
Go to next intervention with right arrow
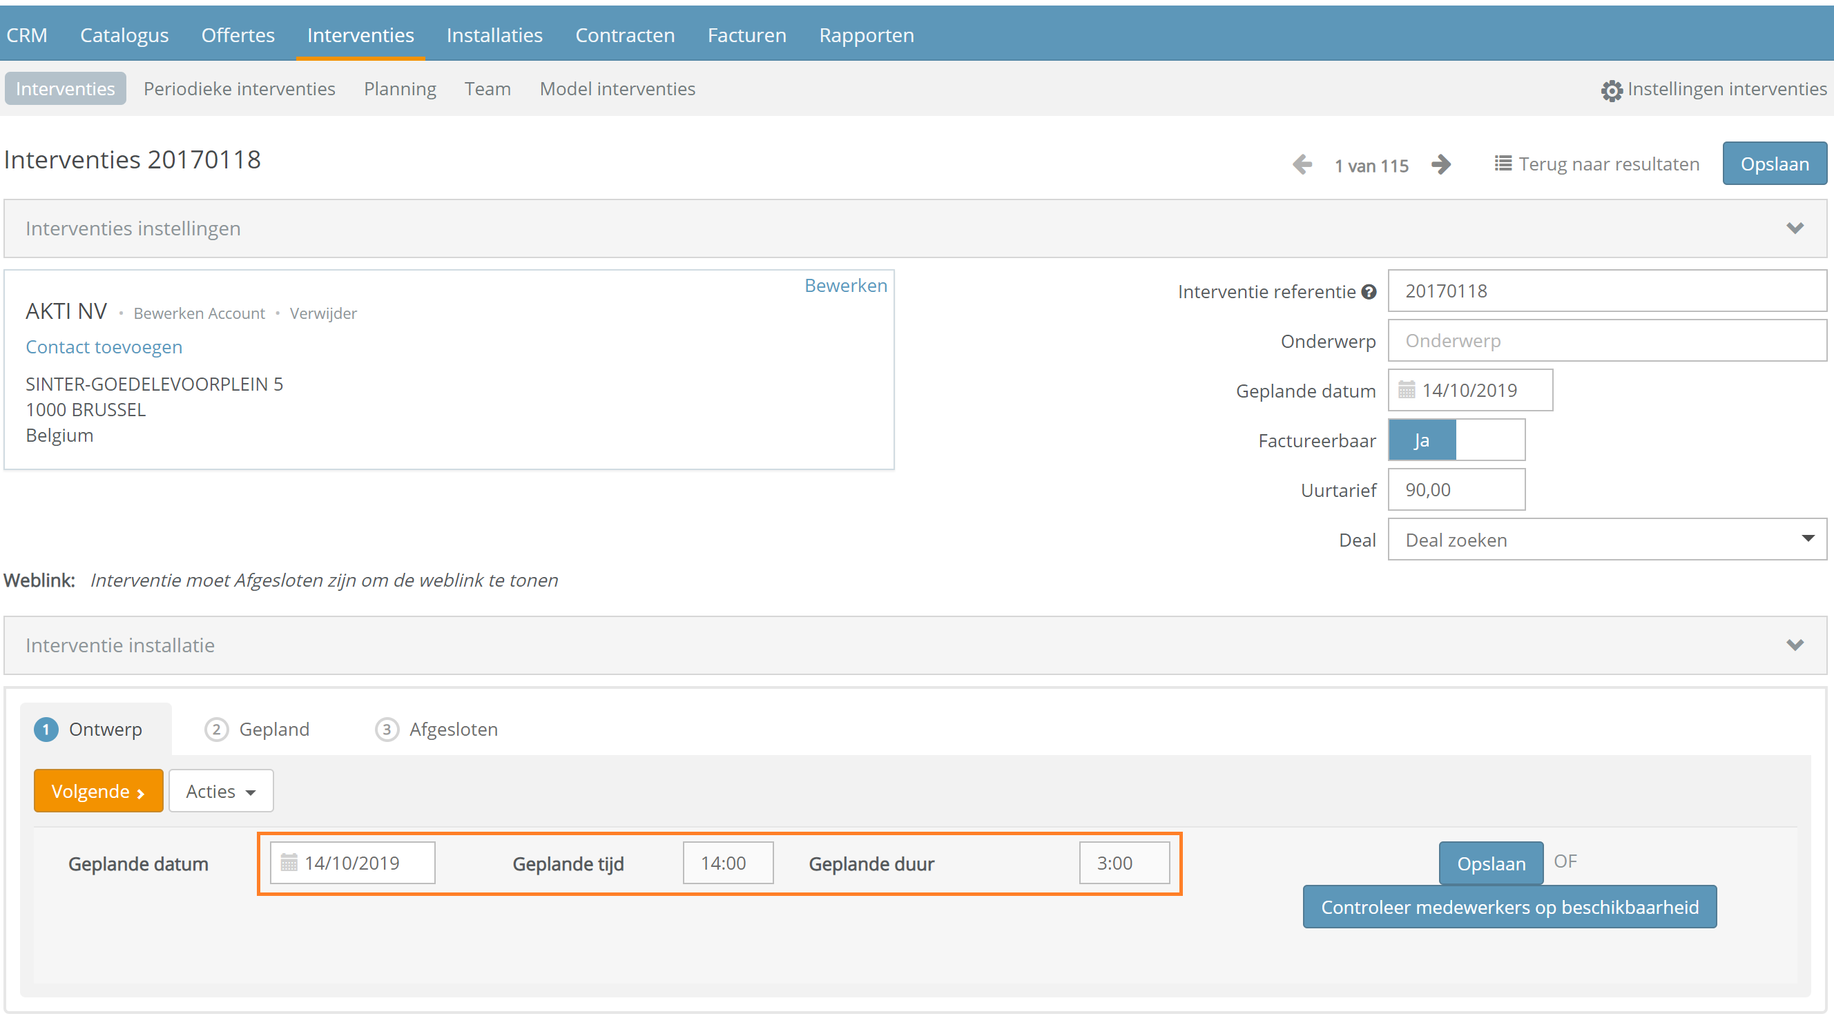(1441, 164)
